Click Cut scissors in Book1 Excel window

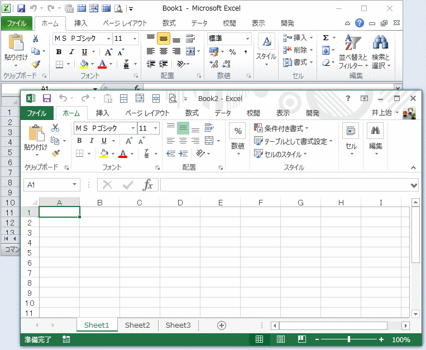[35, 39]
